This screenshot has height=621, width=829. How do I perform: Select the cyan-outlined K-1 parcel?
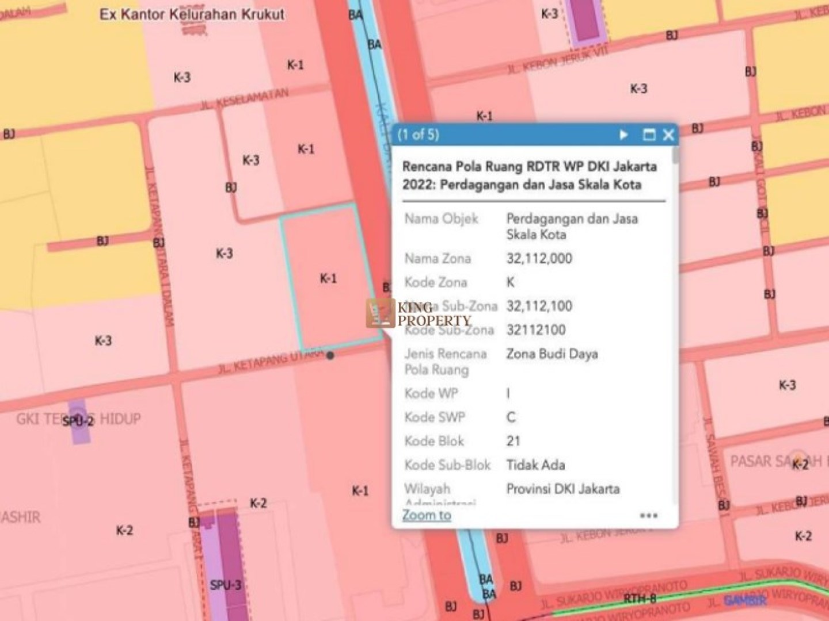[326, 253]
